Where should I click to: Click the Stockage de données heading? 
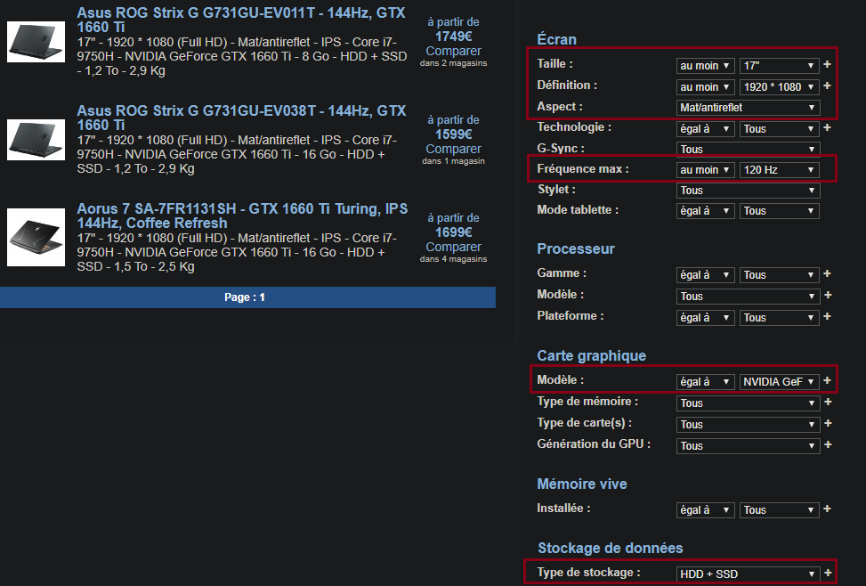pos(611,548)
